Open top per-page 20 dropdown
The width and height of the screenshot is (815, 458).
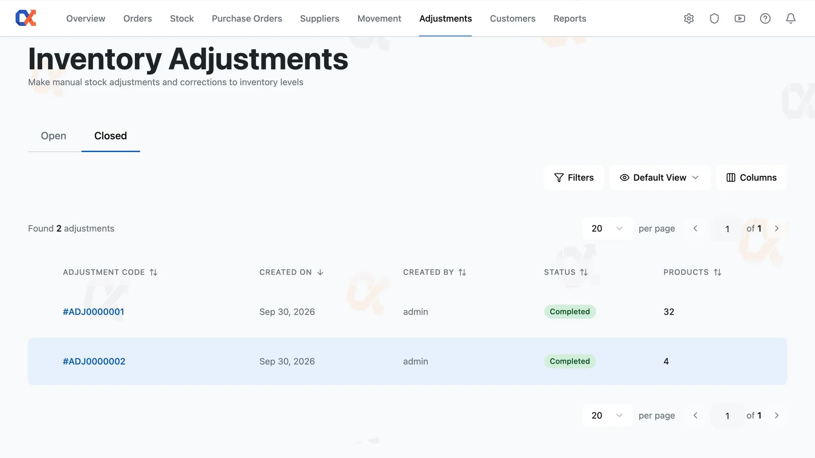[608, 228]
